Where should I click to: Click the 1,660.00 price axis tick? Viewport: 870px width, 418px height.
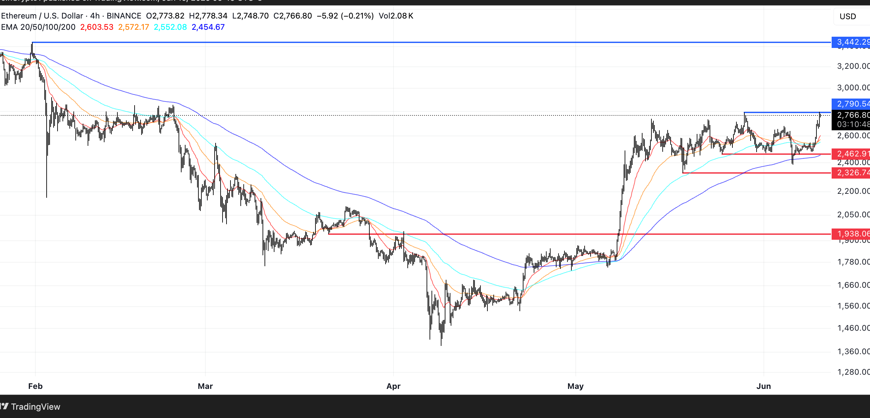[x=853, y=285]
